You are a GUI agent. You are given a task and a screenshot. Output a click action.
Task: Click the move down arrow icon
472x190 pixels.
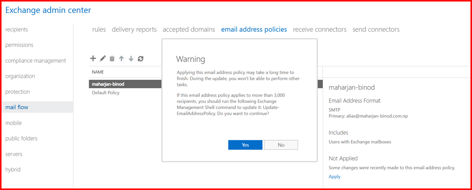[x=131, y=58]
